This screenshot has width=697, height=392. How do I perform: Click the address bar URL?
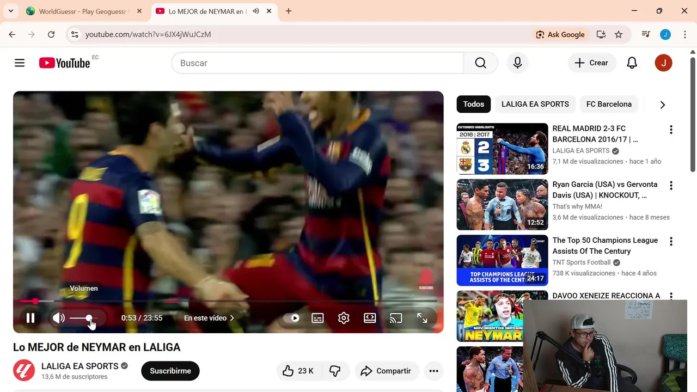148,34
